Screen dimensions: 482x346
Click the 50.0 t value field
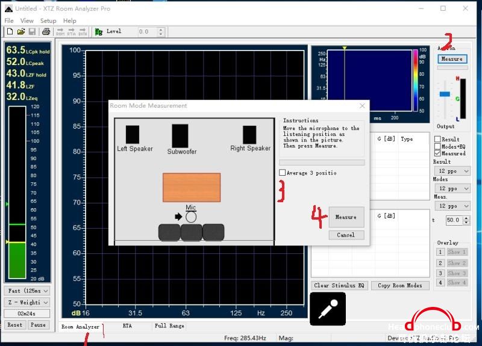(x=454, y=220)
